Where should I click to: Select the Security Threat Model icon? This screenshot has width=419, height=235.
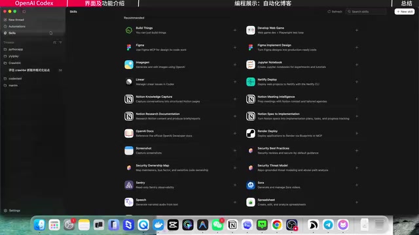251,168
